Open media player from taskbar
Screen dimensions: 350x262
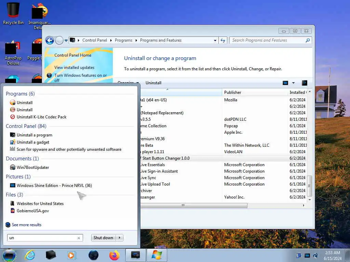point(71,255)
